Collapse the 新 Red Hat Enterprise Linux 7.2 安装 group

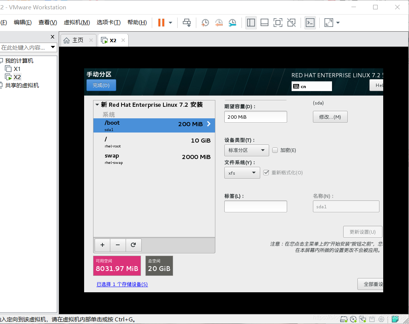point(97,105)
